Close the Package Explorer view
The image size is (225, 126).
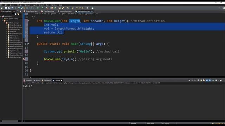[x=14, y=11]
